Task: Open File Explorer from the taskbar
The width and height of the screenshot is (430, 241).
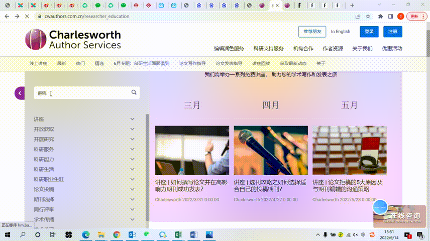Action: [101, 234]
